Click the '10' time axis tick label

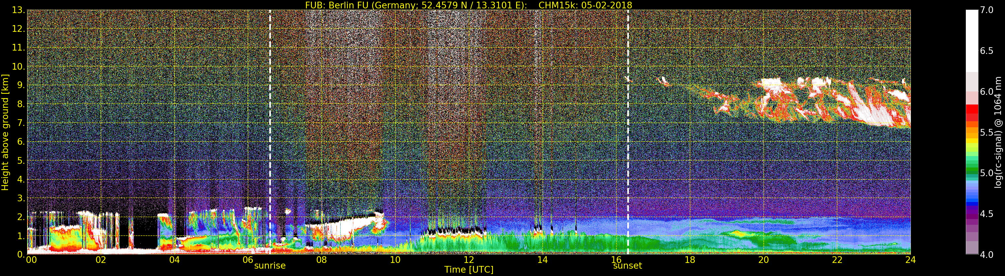pos(395,260)
